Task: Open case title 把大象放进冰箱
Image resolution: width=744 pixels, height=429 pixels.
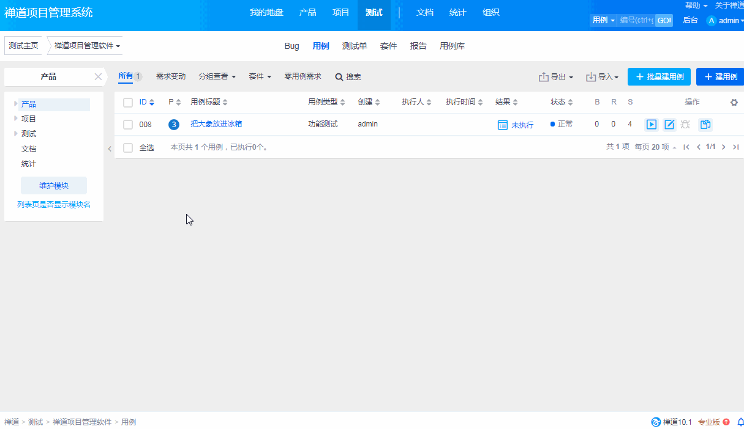Action: point(216,124)
